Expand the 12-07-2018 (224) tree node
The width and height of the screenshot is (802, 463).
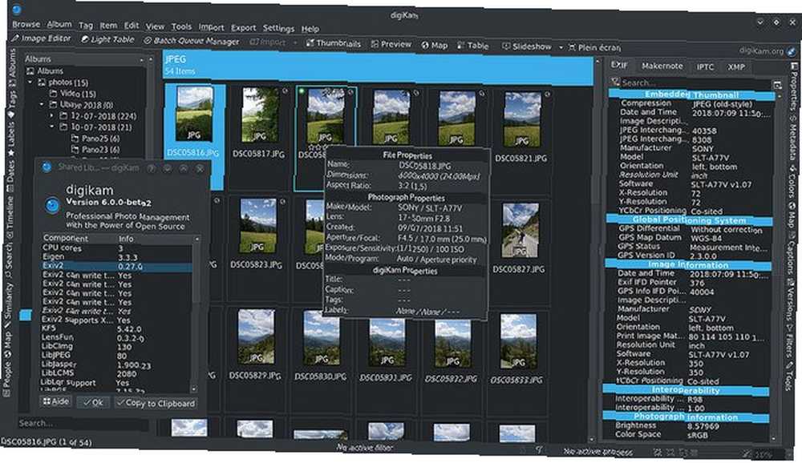tap(53, 116)
